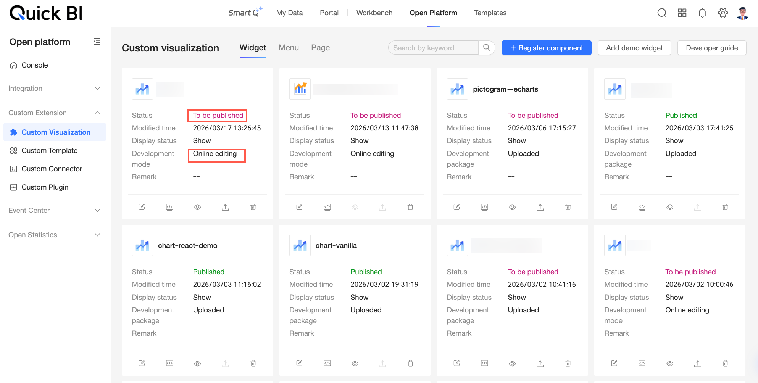Screen dimensions: 758x383
Task: Collapse the Custom Extension section
Action: coord(55,113)
